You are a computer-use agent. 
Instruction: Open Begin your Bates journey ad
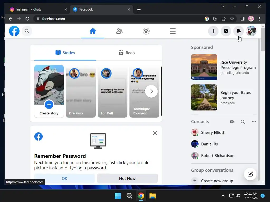224,97
